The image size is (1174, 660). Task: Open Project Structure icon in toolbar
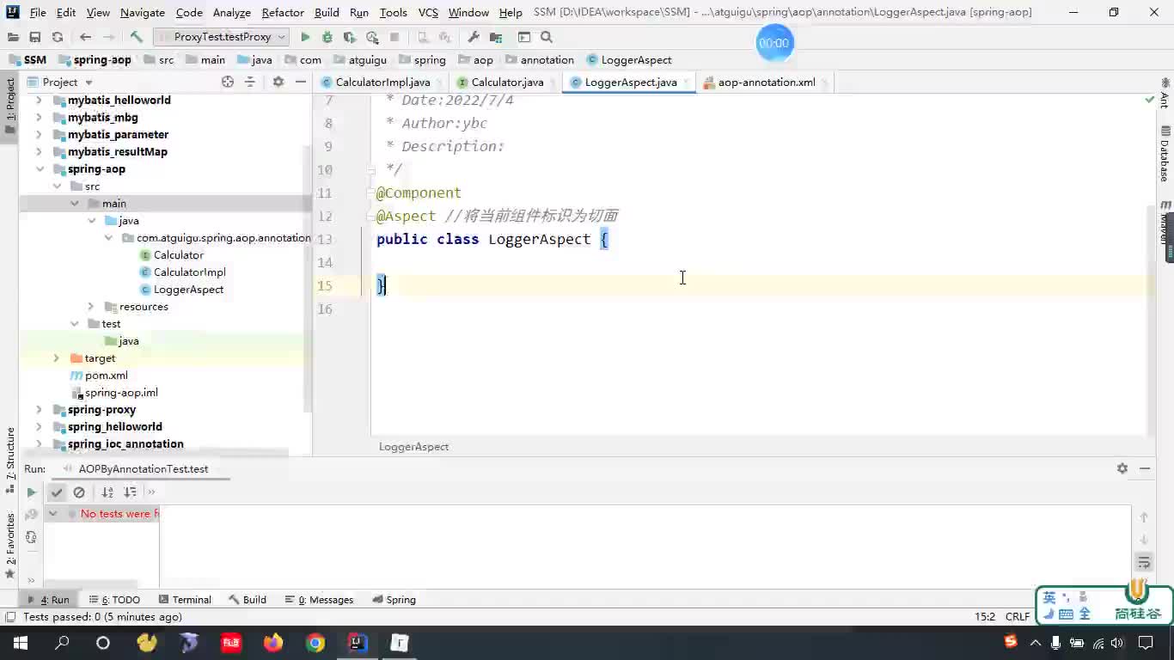[496, 37]
